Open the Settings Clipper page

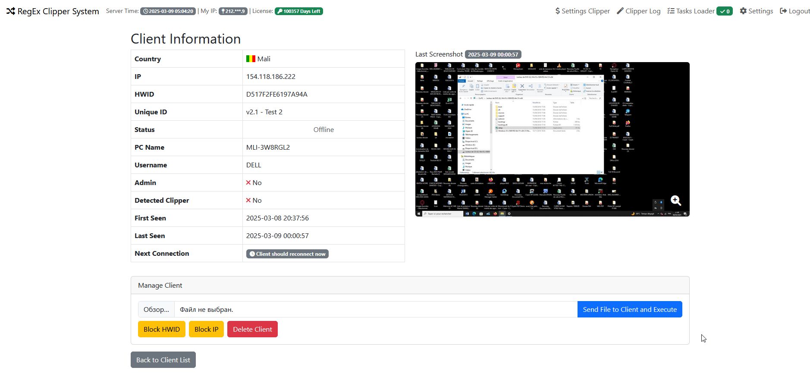pos(583,11)
